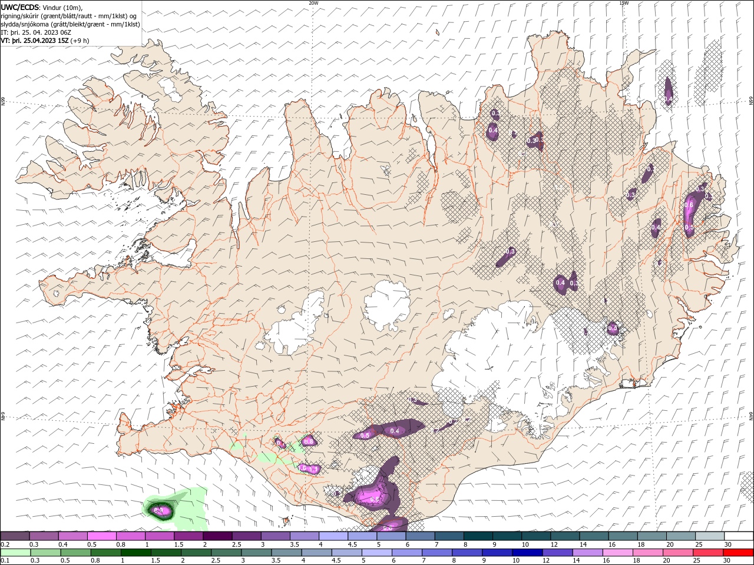This screenshot has height=565, width=754.
Task: Click lower legend swatch between 12 and 14
Action: [556, 553]
